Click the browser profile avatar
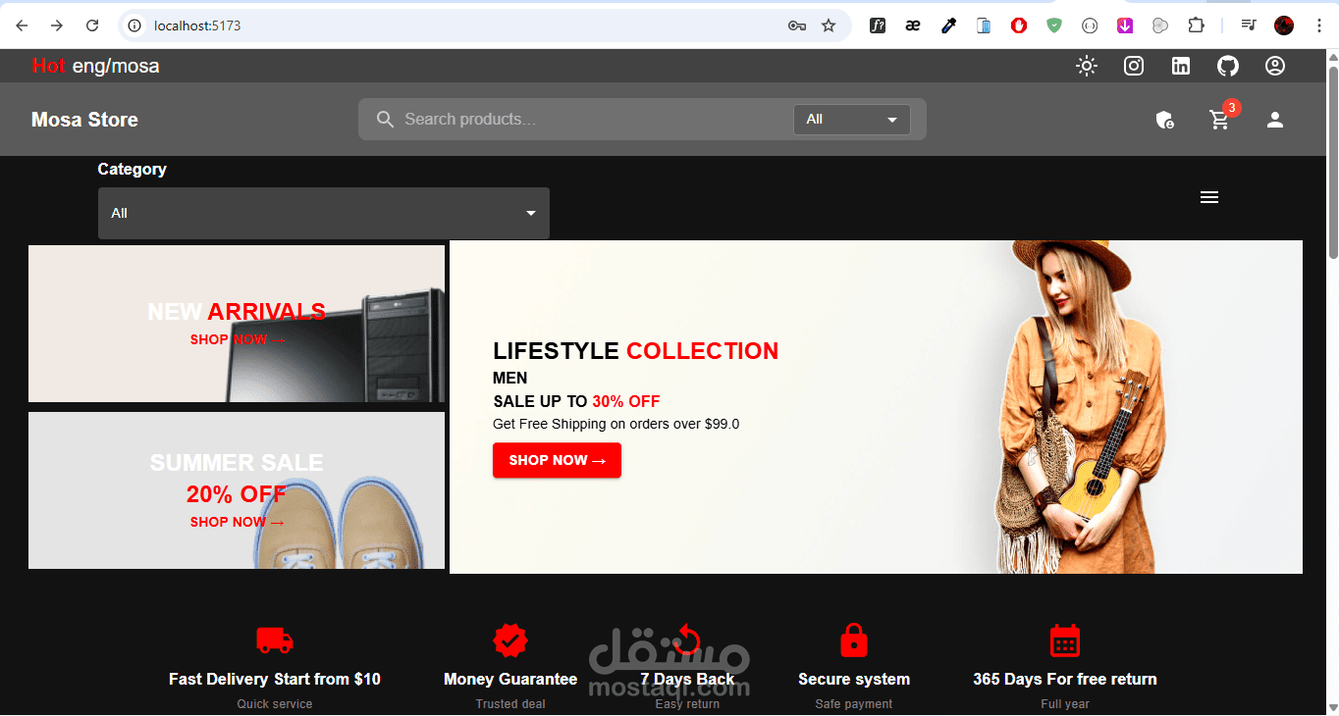 pyautogui.click(x=1284, y=26)
